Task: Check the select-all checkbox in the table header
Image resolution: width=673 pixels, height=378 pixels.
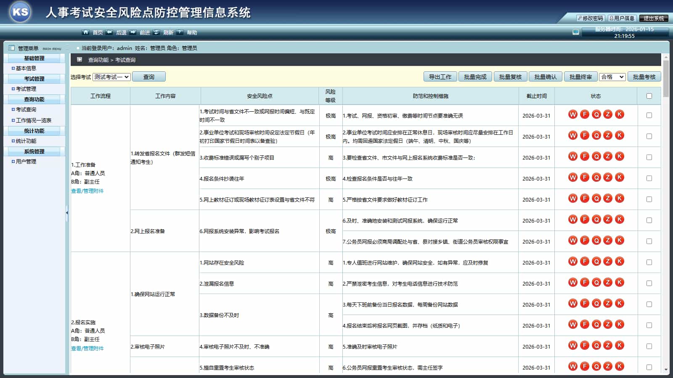Action: pyautogui.click(x=649, y=96)
